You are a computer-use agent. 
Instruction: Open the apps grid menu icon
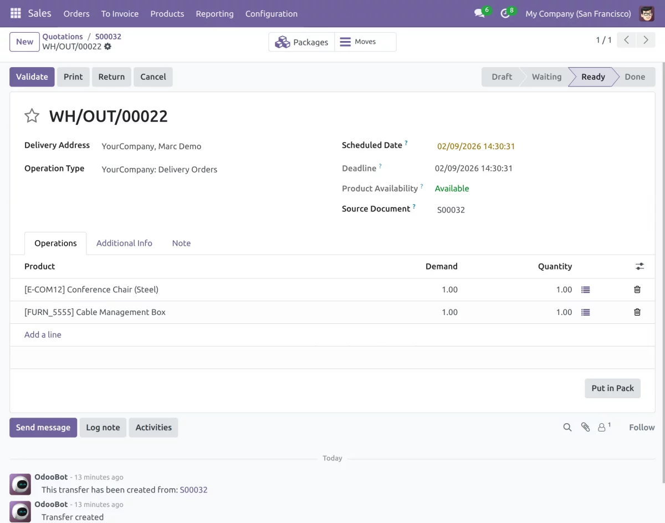point(16,13)
